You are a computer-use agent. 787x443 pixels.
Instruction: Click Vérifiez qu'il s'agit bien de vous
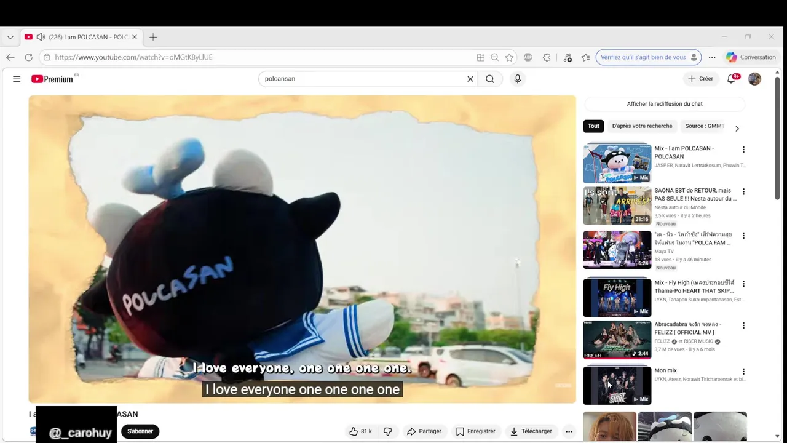648,57
